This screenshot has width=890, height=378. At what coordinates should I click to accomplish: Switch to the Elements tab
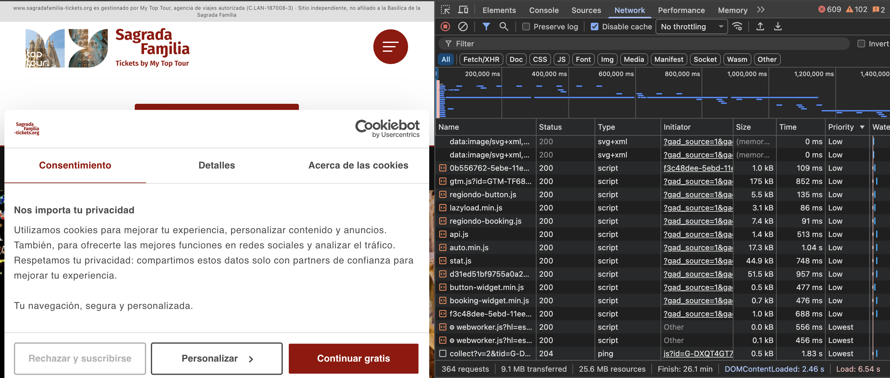click(x=499, y=10)
